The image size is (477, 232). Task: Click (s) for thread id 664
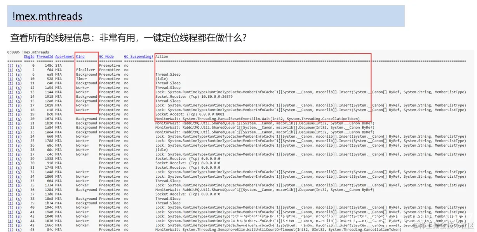pos(19,181)
